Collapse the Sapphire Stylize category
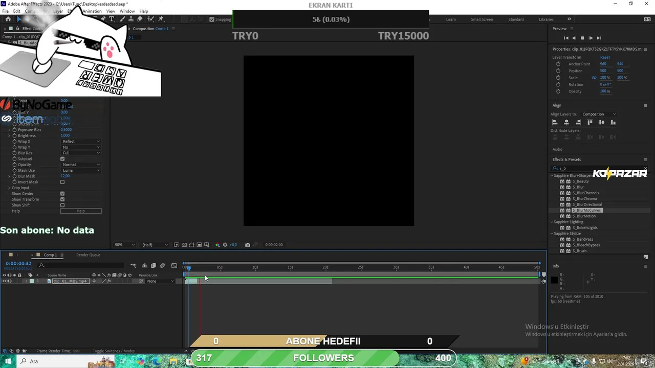 click(x=552, y=234)
